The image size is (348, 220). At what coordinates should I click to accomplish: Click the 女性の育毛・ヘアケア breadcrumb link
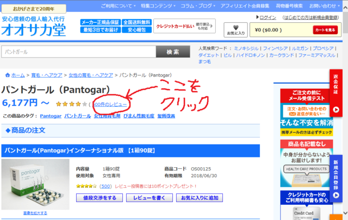[x=91, y=75]
